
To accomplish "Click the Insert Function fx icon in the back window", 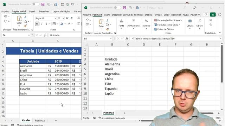I will [45, 35].
